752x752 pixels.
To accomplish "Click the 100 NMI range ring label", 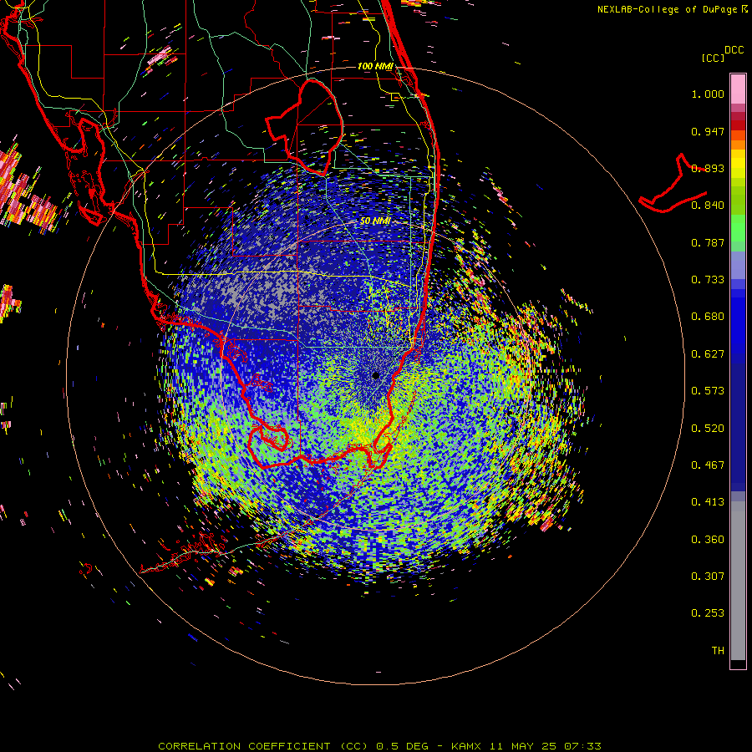I will [375, 66].
